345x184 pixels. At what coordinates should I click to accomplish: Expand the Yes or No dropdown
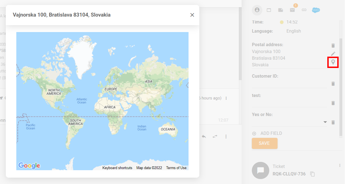325,122
